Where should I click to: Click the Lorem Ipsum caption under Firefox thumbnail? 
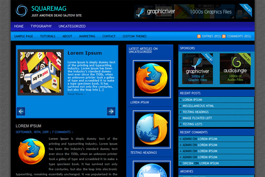(140, 102)
